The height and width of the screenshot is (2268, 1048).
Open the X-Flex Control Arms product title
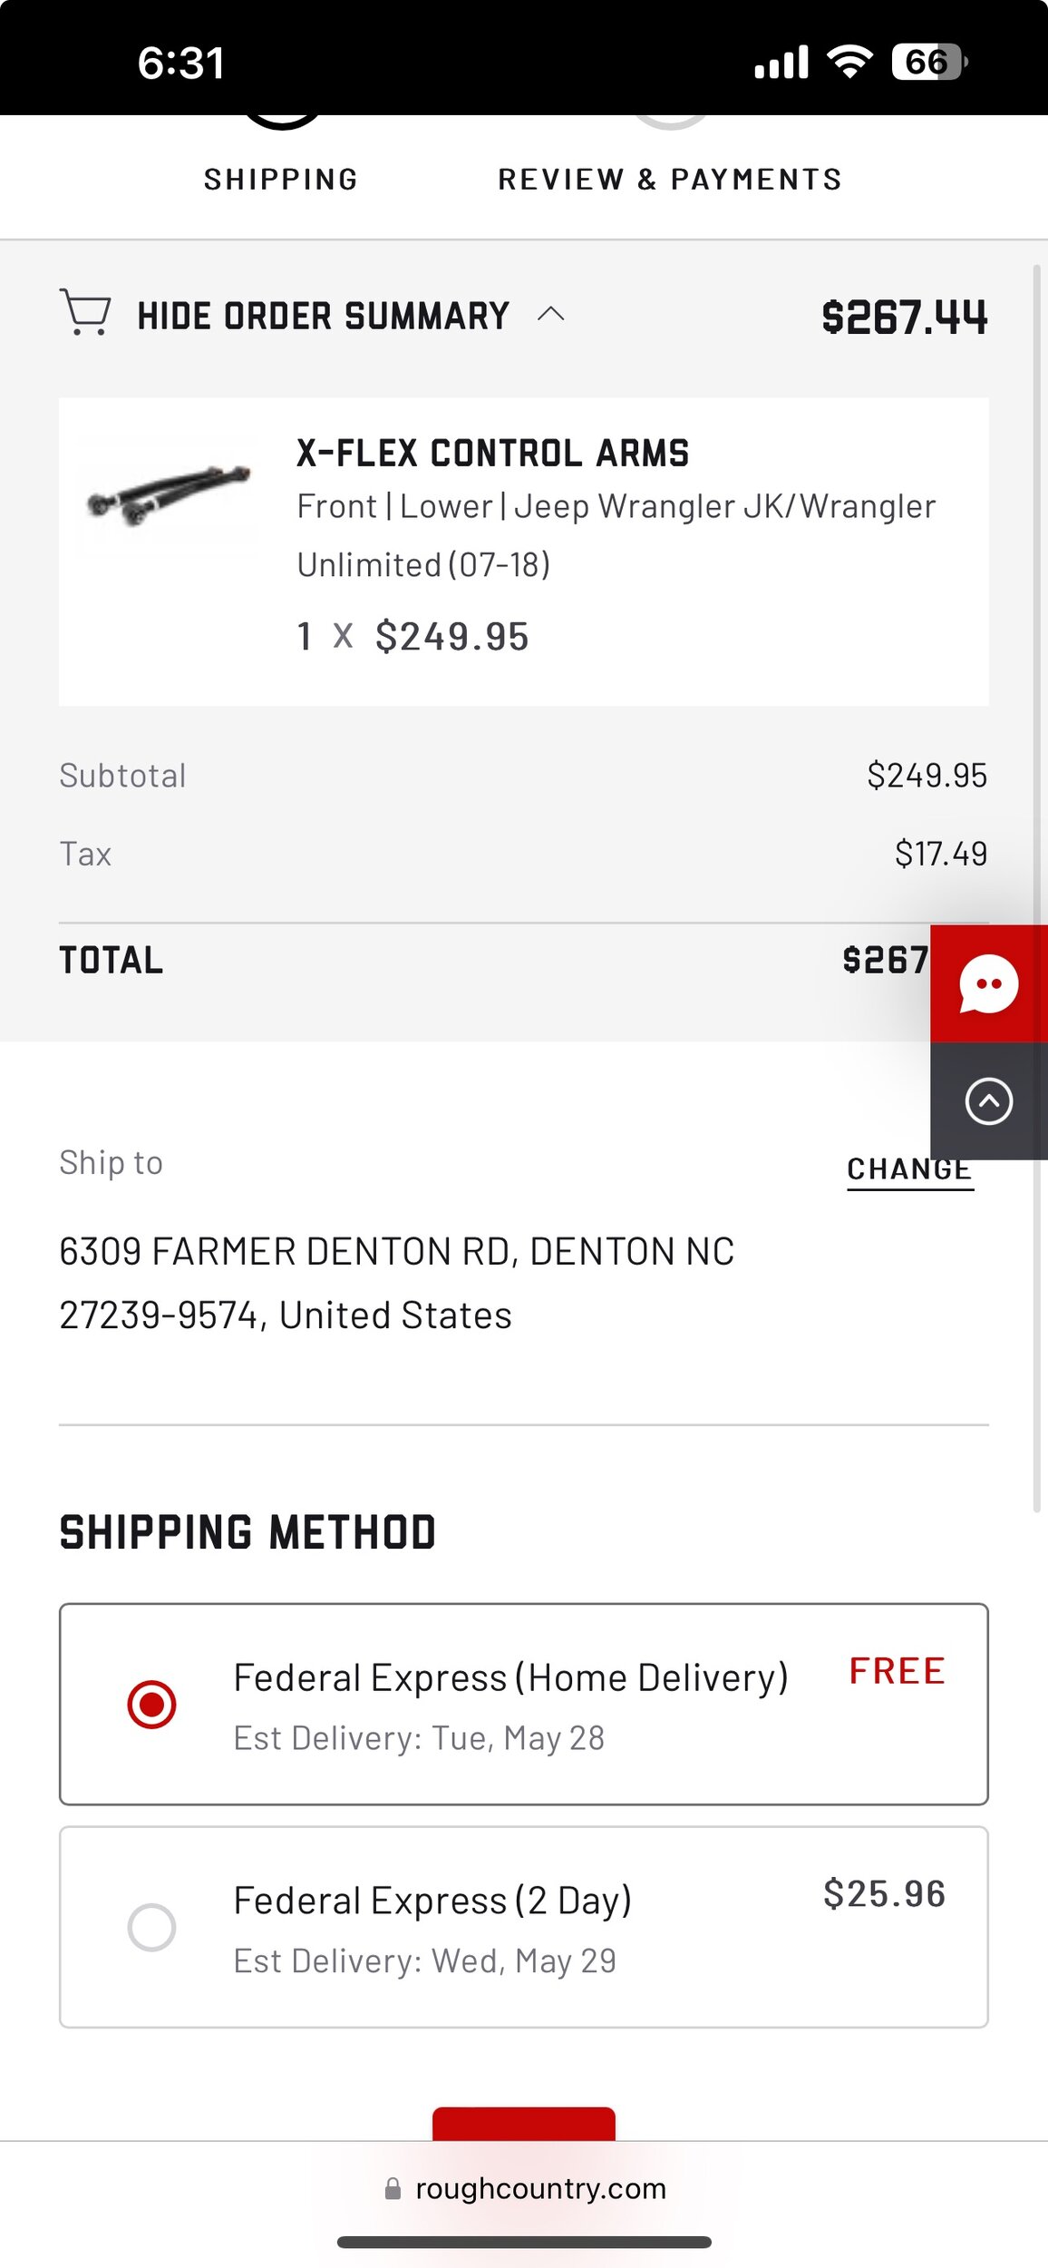(x=492, y=454)
